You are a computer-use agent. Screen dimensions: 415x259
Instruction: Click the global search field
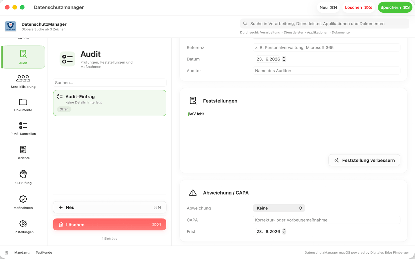[x=325, y=24]
